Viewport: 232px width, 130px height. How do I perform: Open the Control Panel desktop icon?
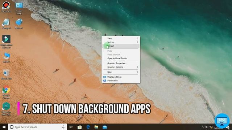pos(19,8)
